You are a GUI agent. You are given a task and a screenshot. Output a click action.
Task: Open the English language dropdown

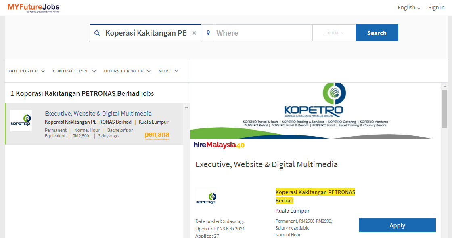409,8
